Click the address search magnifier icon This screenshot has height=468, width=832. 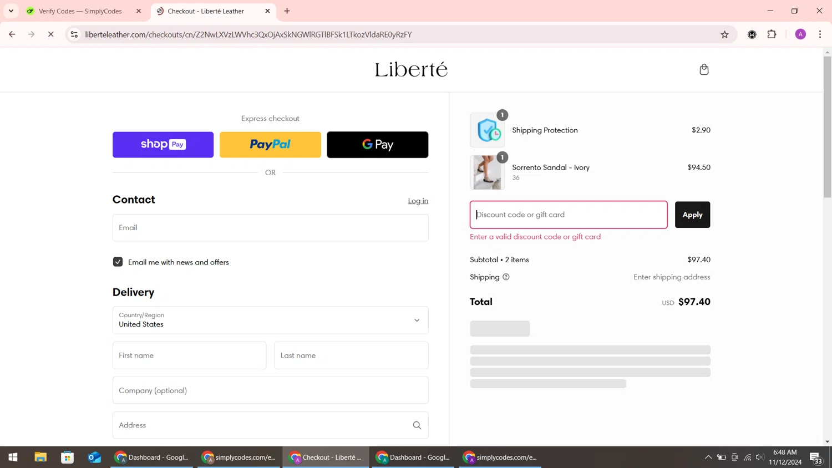[417, 425]
